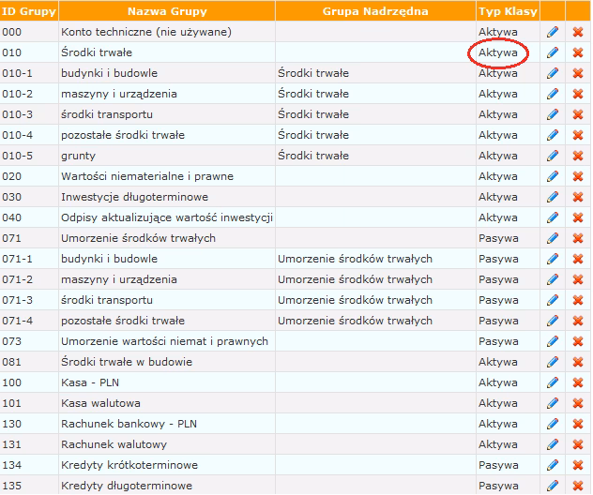Delete Umorzenie wartości niemat i prawnych
Screen dimensions: 593x495
pyautogui.click(x=578, y=341)
